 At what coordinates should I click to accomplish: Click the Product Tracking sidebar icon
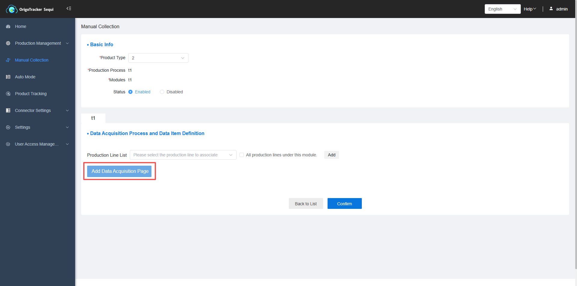[8, 94]
